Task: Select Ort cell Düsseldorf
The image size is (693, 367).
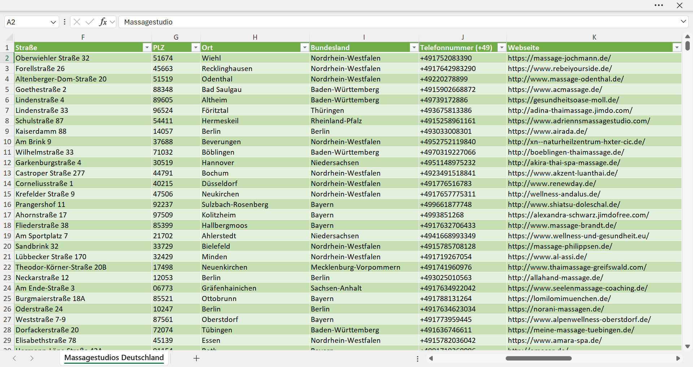Action: 255,183
